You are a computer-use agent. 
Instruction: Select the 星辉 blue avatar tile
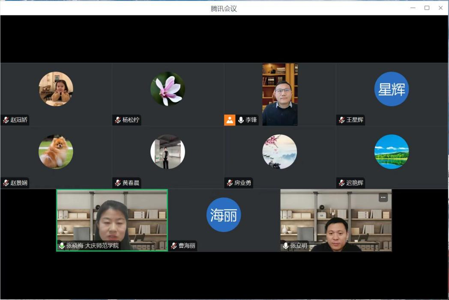[x=392, y=89]
